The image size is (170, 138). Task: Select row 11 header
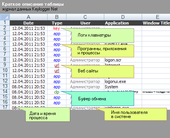tap(5, 76)
